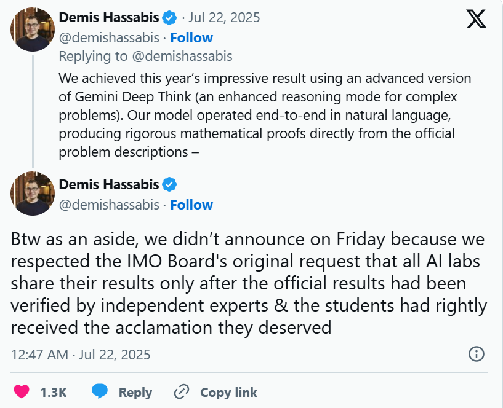This screenshot has height=408, width=503.
Task: Click Follow under the second tweet
Action: tap(191, 205)
